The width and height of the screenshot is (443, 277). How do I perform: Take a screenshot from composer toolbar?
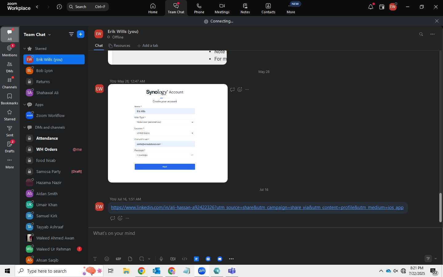point(142,259)
